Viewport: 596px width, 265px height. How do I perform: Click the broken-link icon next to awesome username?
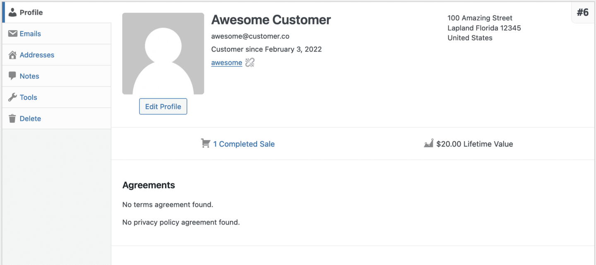coord(249,62)
